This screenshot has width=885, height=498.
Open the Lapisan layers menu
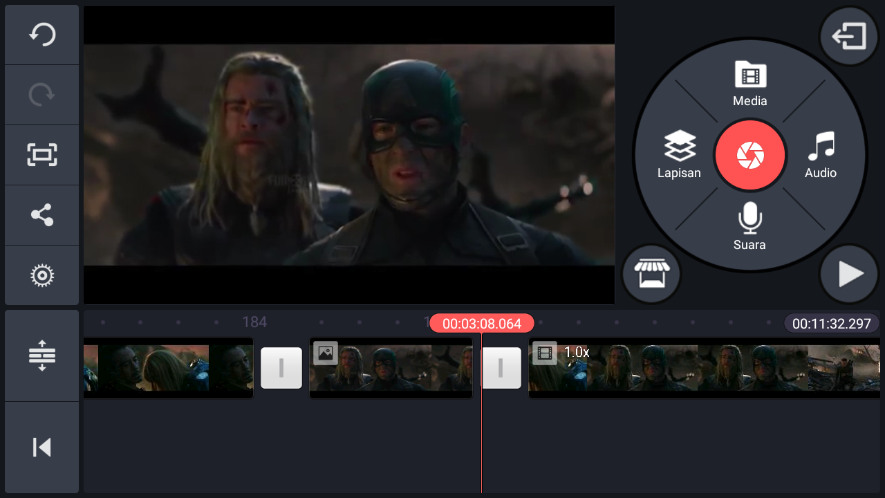click(x=679, y=155)
